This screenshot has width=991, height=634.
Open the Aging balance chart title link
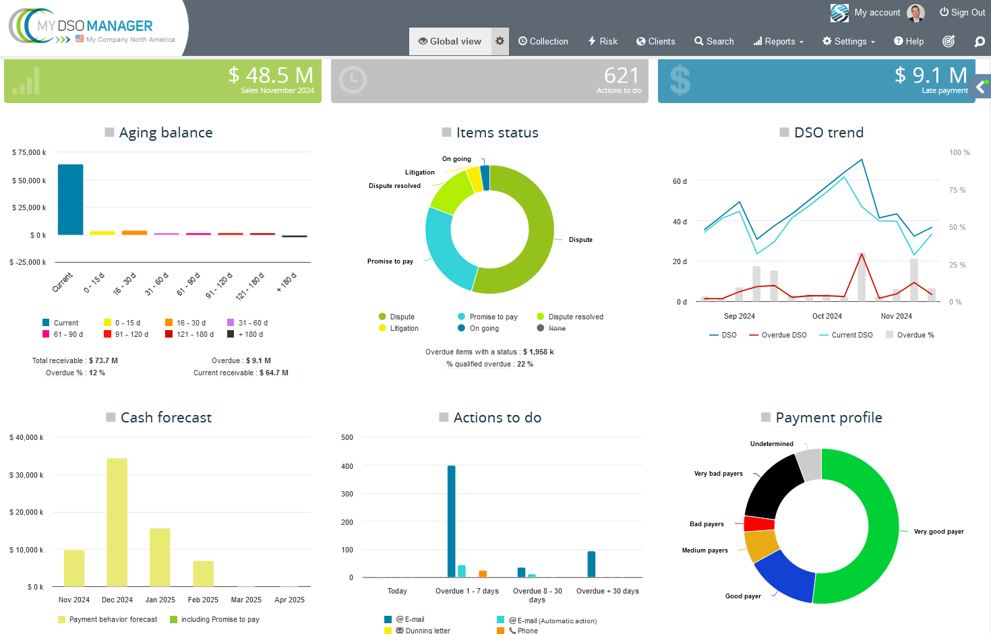click(166, 133)
